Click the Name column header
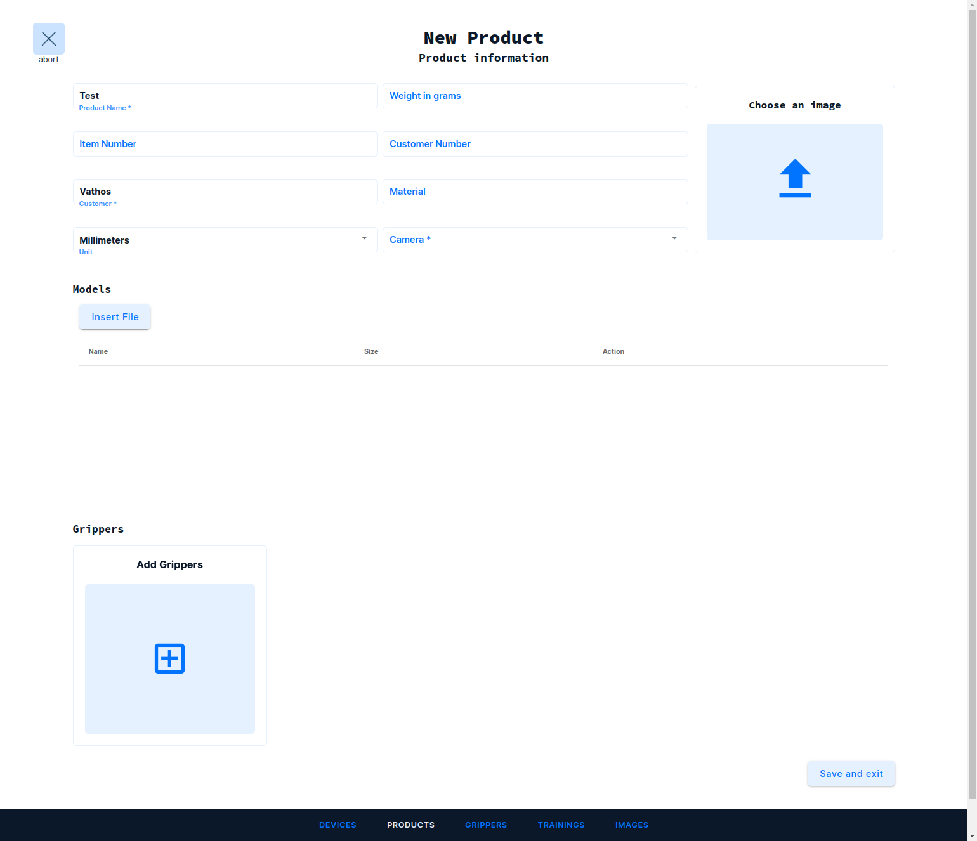 98,351
